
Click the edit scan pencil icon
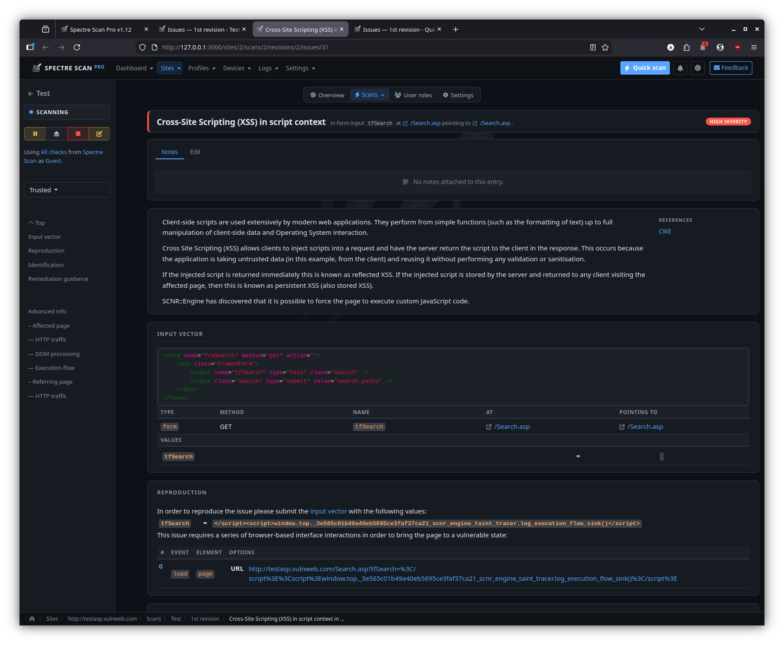pos(99,134)
